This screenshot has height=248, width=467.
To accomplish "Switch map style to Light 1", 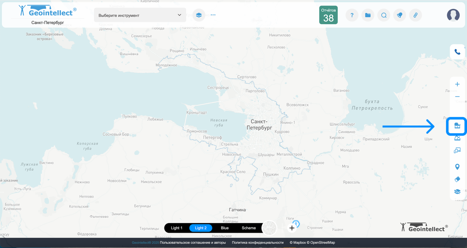I will pos(177,228).
